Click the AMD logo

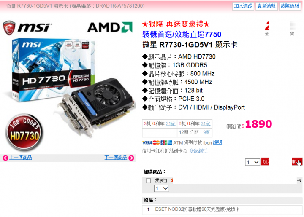click(110, 27)
